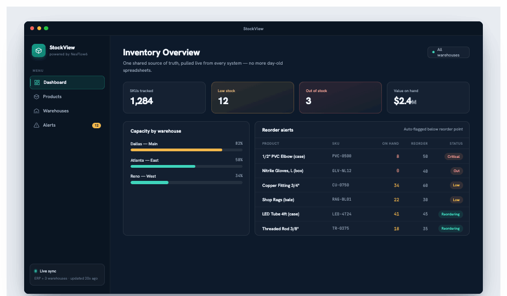Select the LED Tube 4ft (case) product
The height and width of the screenshot is (296, 507).
click(281, 214)
